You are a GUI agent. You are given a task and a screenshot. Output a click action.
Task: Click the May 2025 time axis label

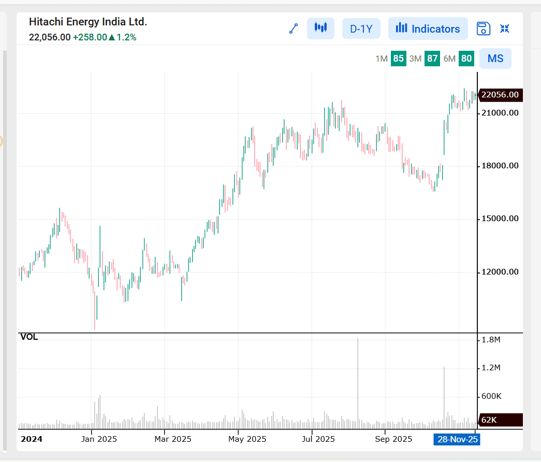pyautogui.click(x=247, y=439)
